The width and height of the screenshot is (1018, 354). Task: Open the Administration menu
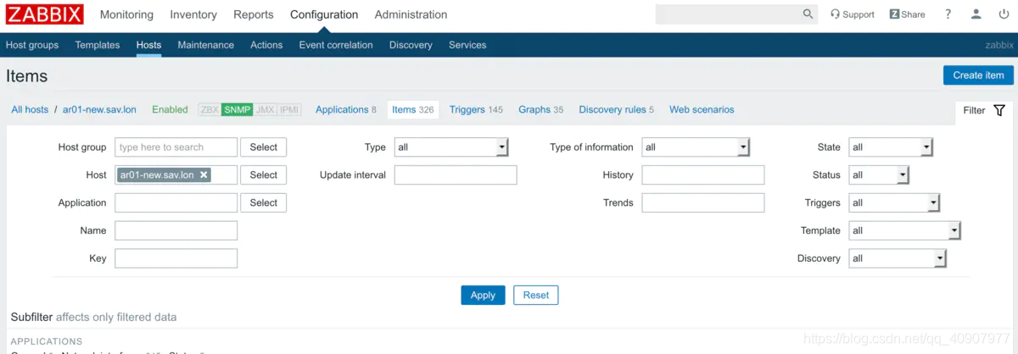click(411, 14)
